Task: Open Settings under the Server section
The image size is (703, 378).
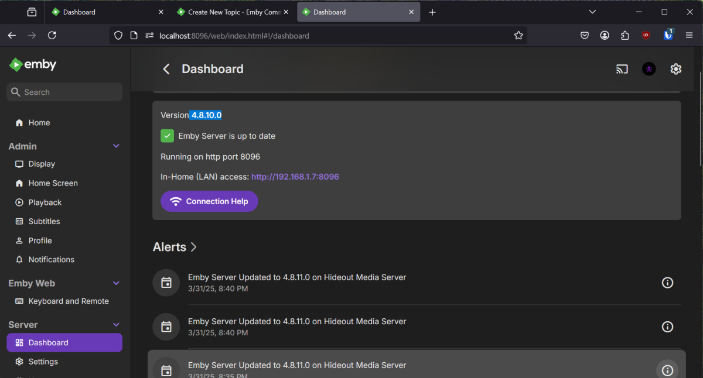Action: [x=64, y=362]
